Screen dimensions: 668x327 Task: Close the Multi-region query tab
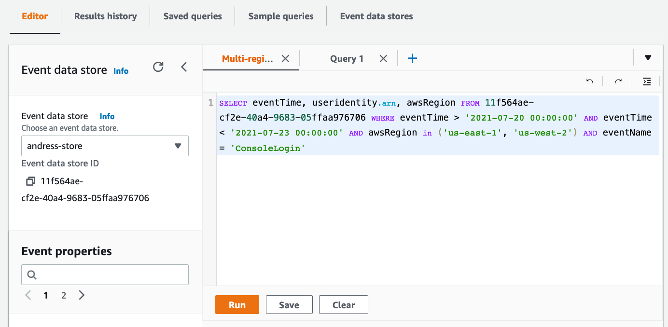285,58
